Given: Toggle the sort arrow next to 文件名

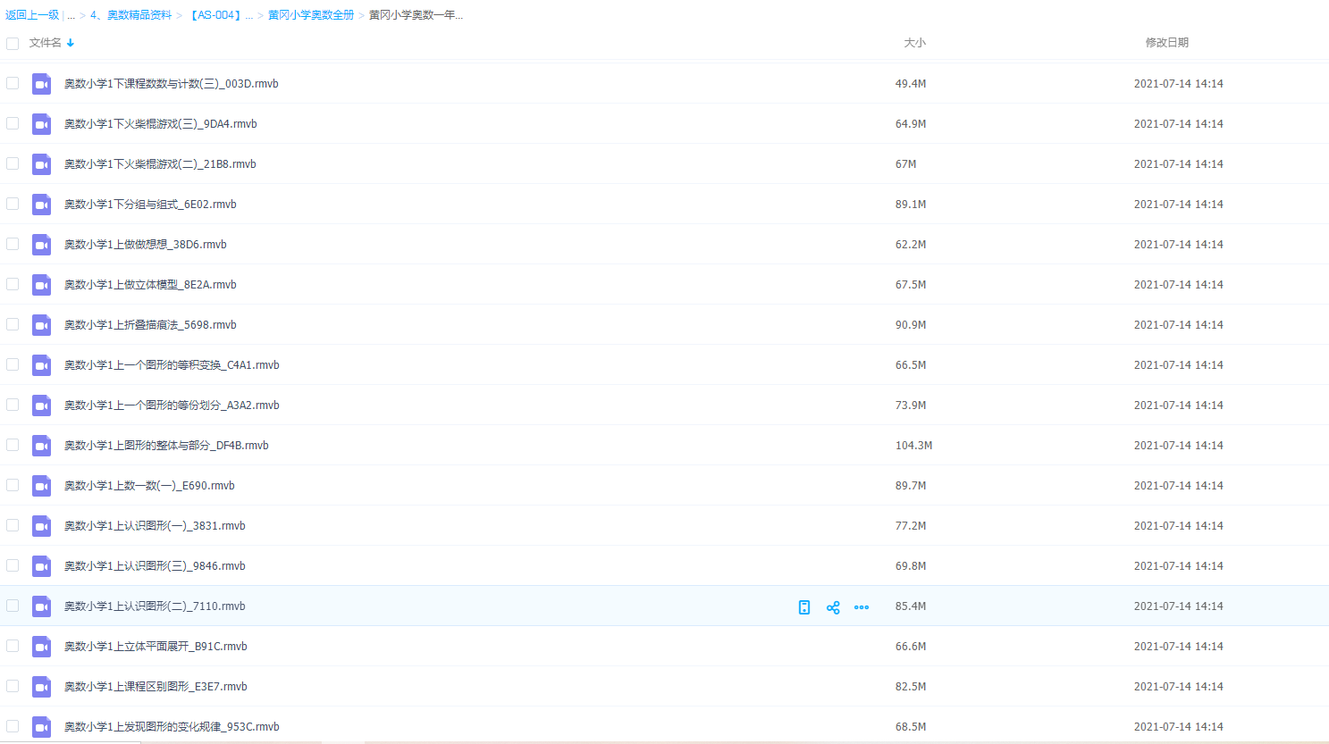Looking at the screenshot, I should click(x=71, y=43).
